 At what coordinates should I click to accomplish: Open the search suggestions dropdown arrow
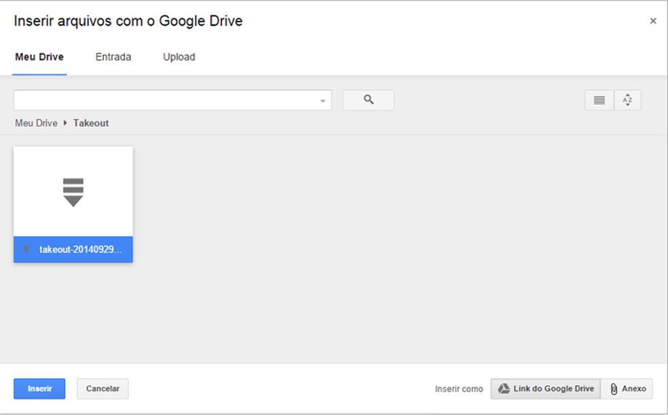322,100
